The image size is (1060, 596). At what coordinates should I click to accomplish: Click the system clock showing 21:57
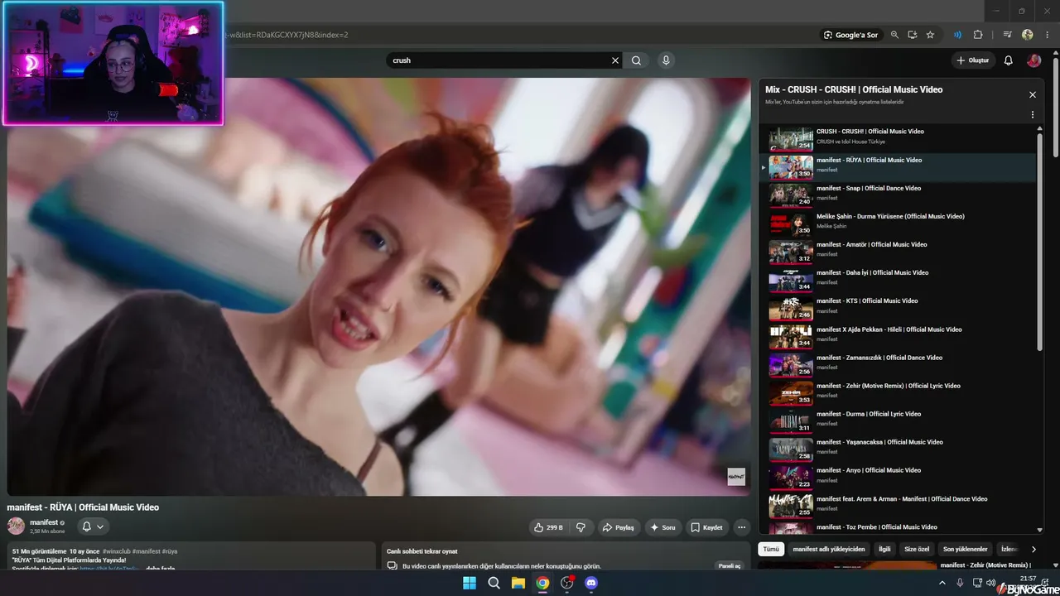click(x=1028, y=579)
